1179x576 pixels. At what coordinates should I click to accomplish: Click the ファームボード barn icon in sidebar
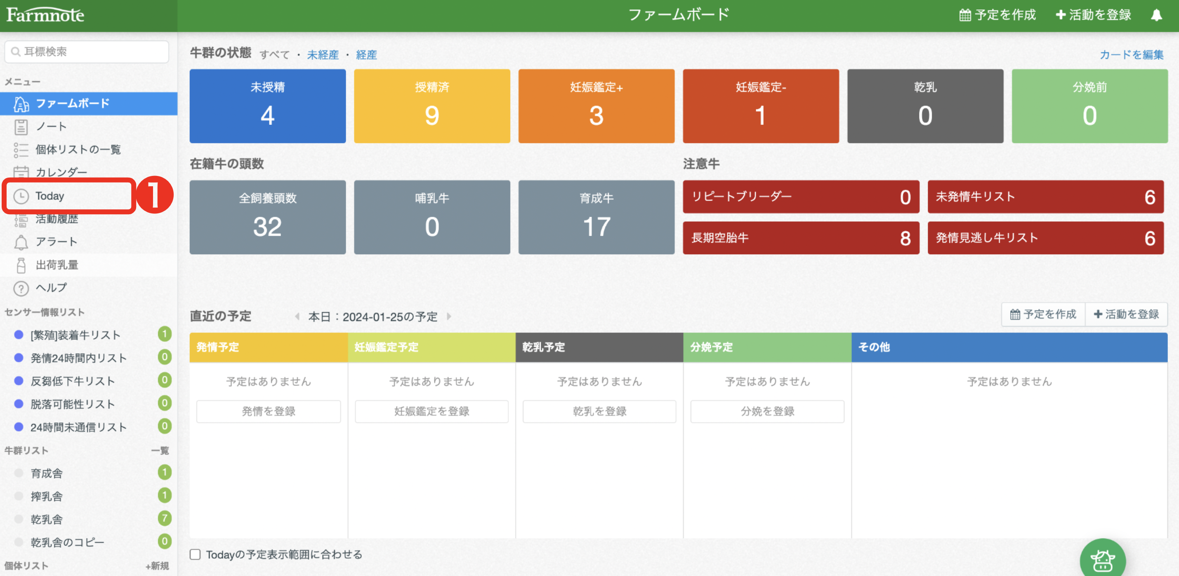(x=21, y=104)
